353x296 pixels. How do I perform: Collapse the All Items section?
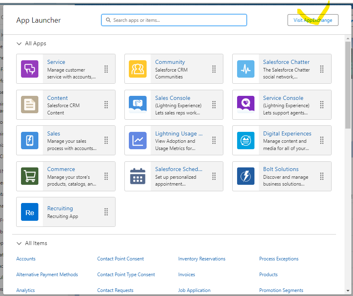pyautogui.click(x=19, y=243)
